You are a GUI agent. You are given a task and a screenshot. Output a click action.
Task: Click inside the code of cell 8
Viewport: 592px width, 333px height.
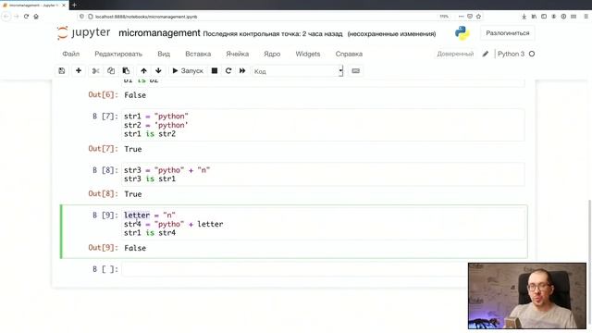[323, 175]
